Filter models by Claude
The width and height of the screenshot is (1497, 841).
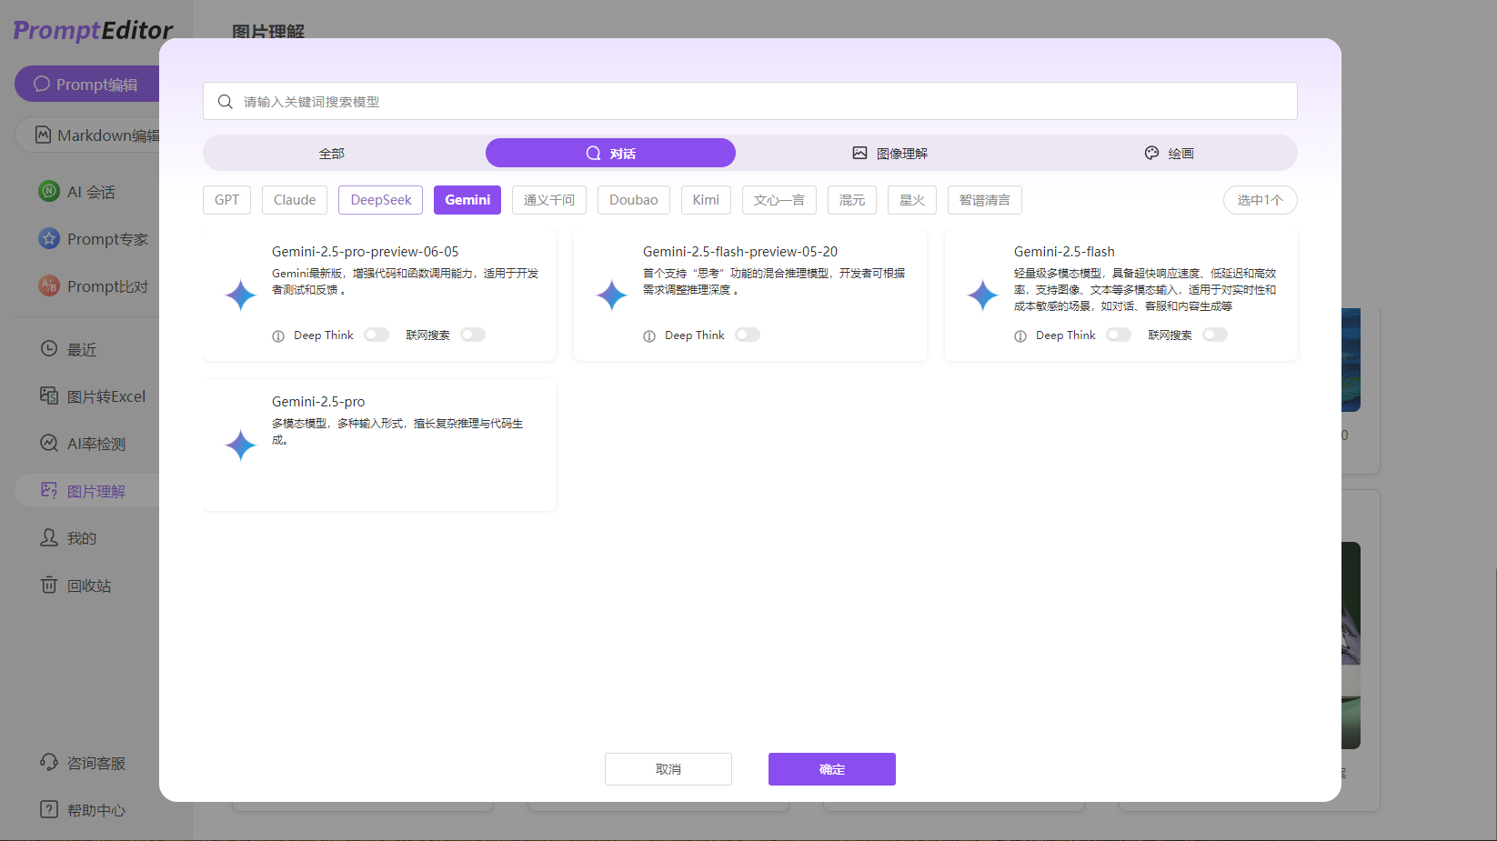(x=294, y=200)
